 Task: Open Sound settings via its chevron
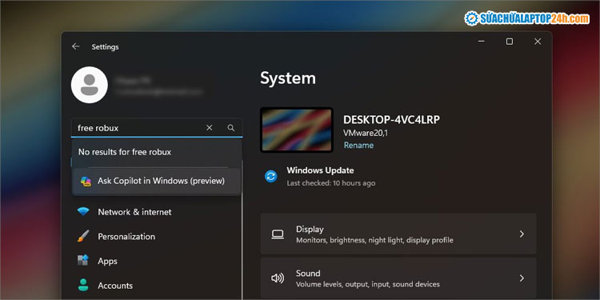[522, 278]
